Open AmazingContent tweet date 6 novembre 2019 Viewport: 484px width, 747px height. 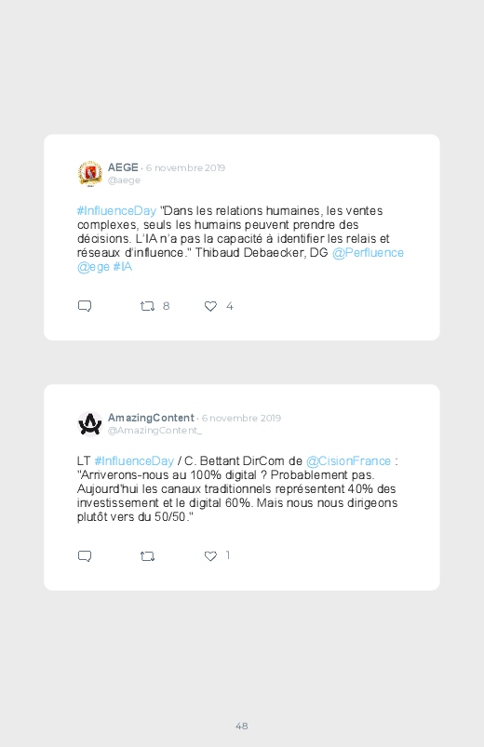click(x=241, y=418)
